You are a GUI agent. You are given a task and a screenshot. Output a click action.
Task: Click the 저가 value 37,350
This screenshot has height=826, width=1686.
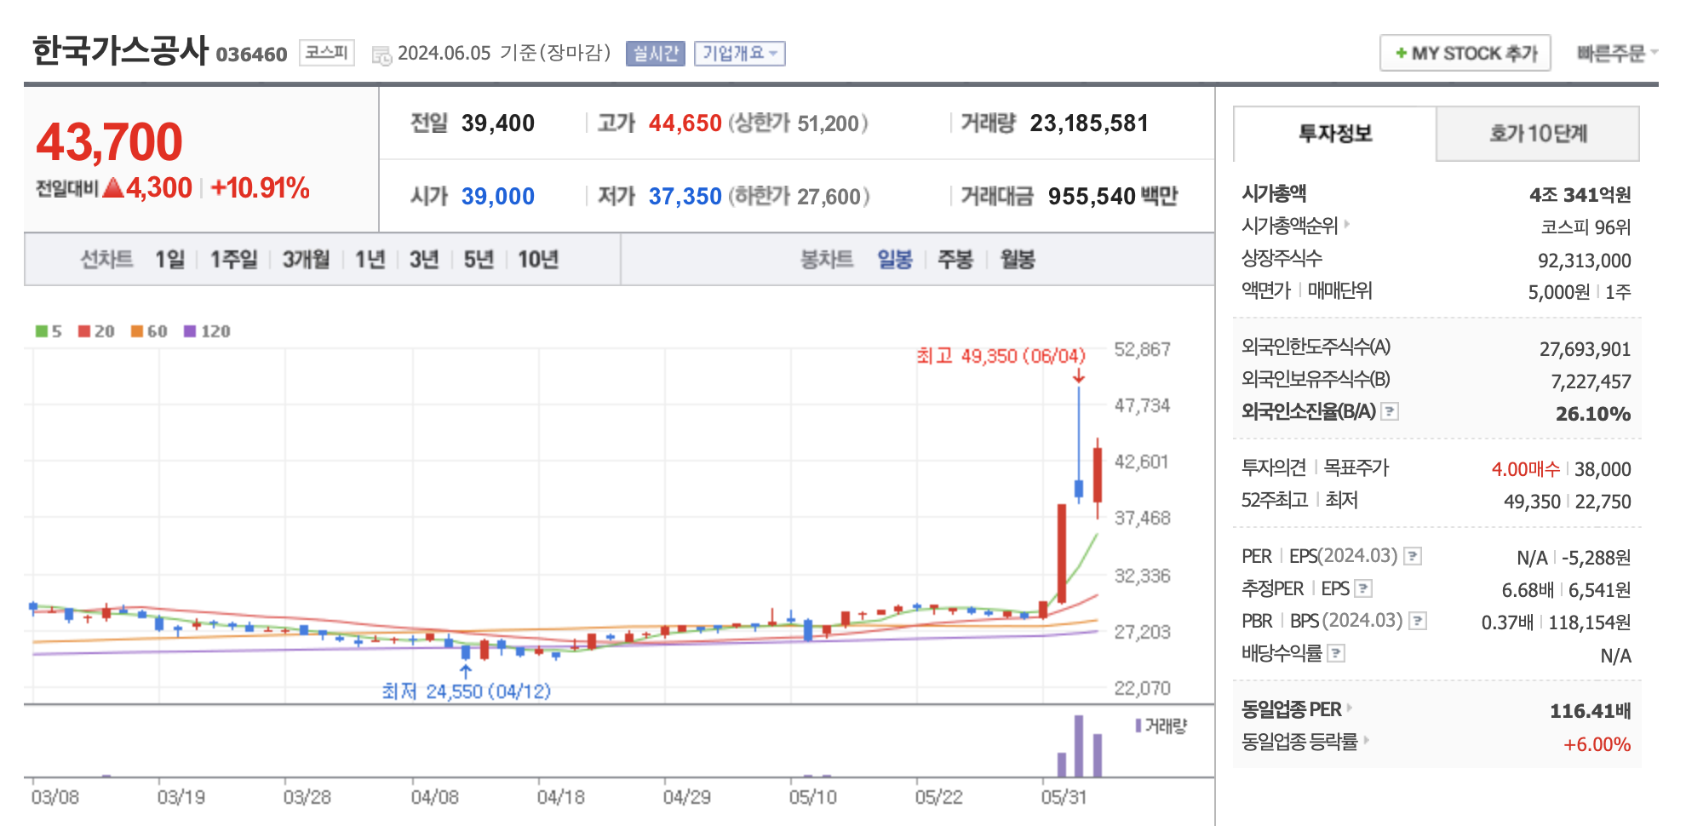(x=685, y=197)
